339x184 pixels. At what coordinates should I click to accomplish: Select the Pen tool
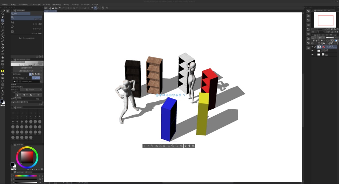tap(3, 37)
